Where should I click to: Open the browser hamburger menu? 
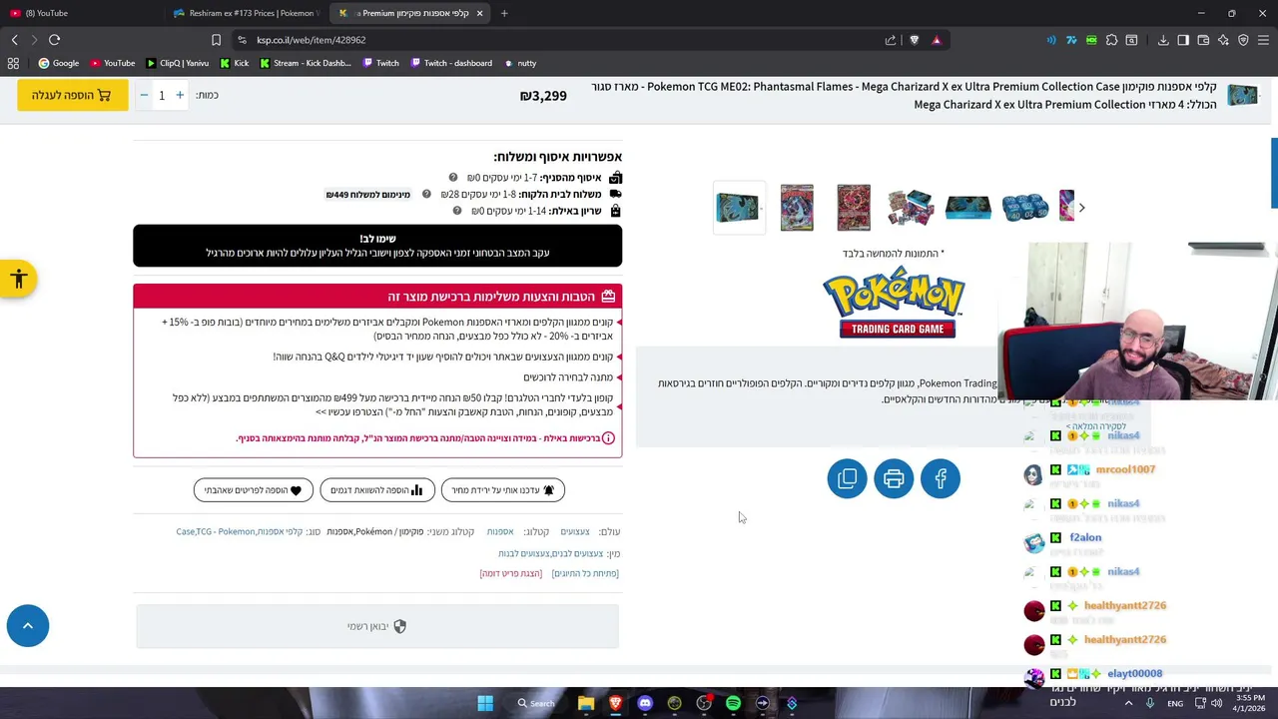pyautogui.click(x=1263, y=40)
